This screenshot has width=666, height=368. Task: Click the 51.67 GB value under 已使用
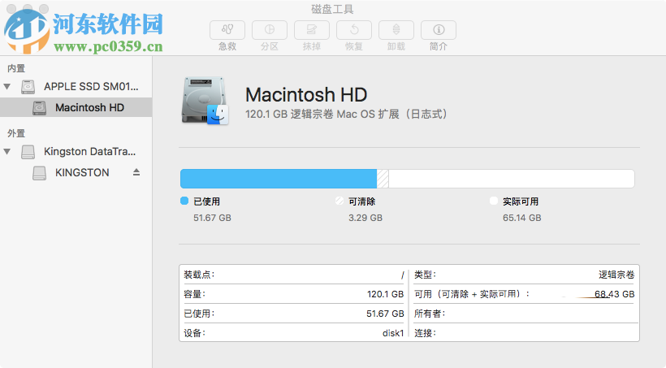[x=212, y=218]
